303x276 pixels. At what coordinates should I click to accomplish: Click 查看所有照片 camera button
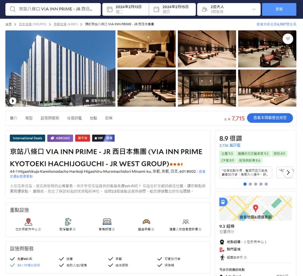coord(99,101)
